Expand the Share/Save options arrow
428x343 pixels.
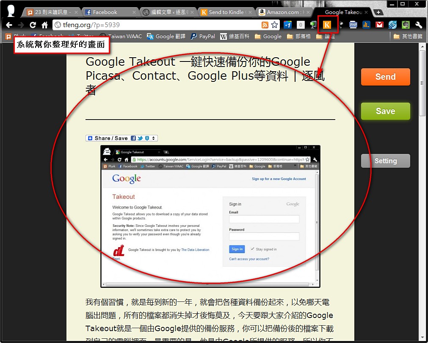coord(153,138)
